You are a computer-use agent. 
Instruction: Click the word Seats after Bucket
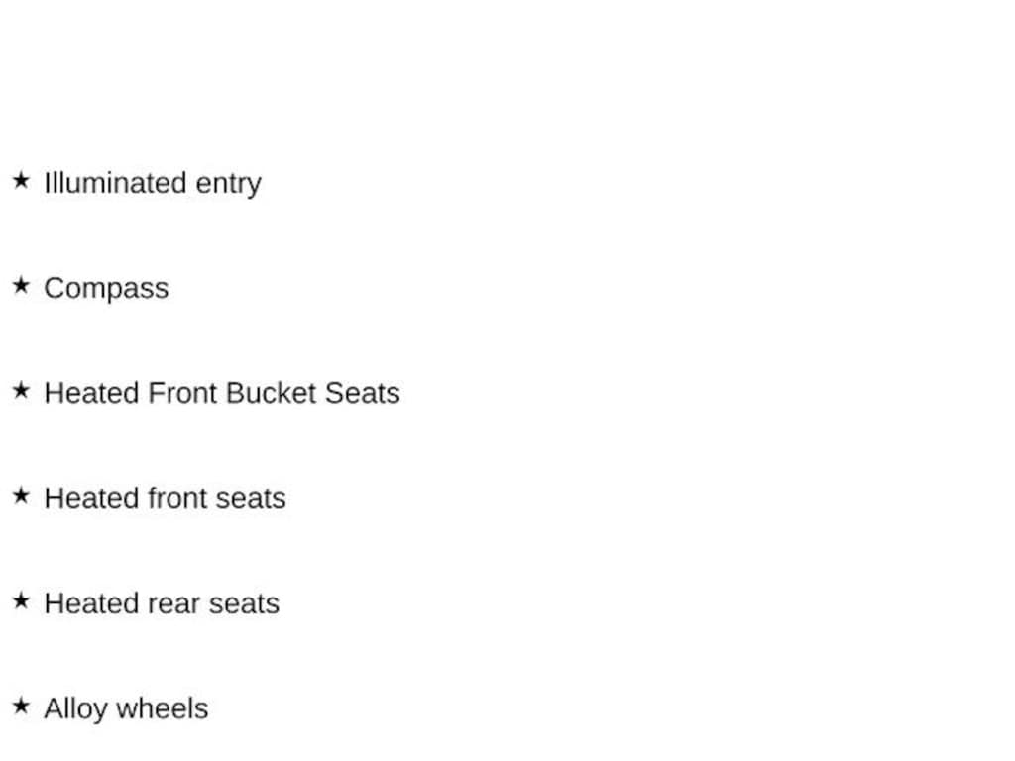(x=362, y=393)
